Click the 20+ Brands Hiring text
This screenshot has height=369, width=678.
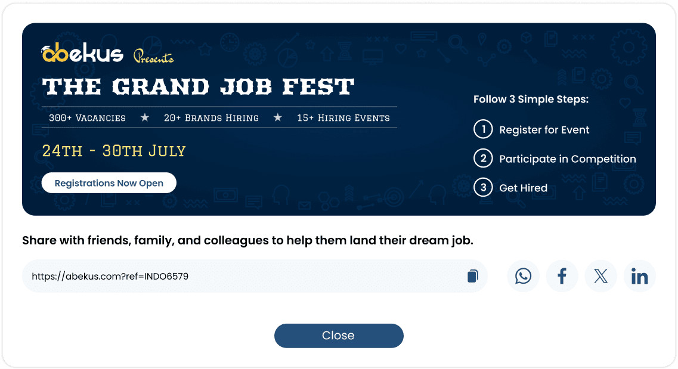[x=211, y=118]
